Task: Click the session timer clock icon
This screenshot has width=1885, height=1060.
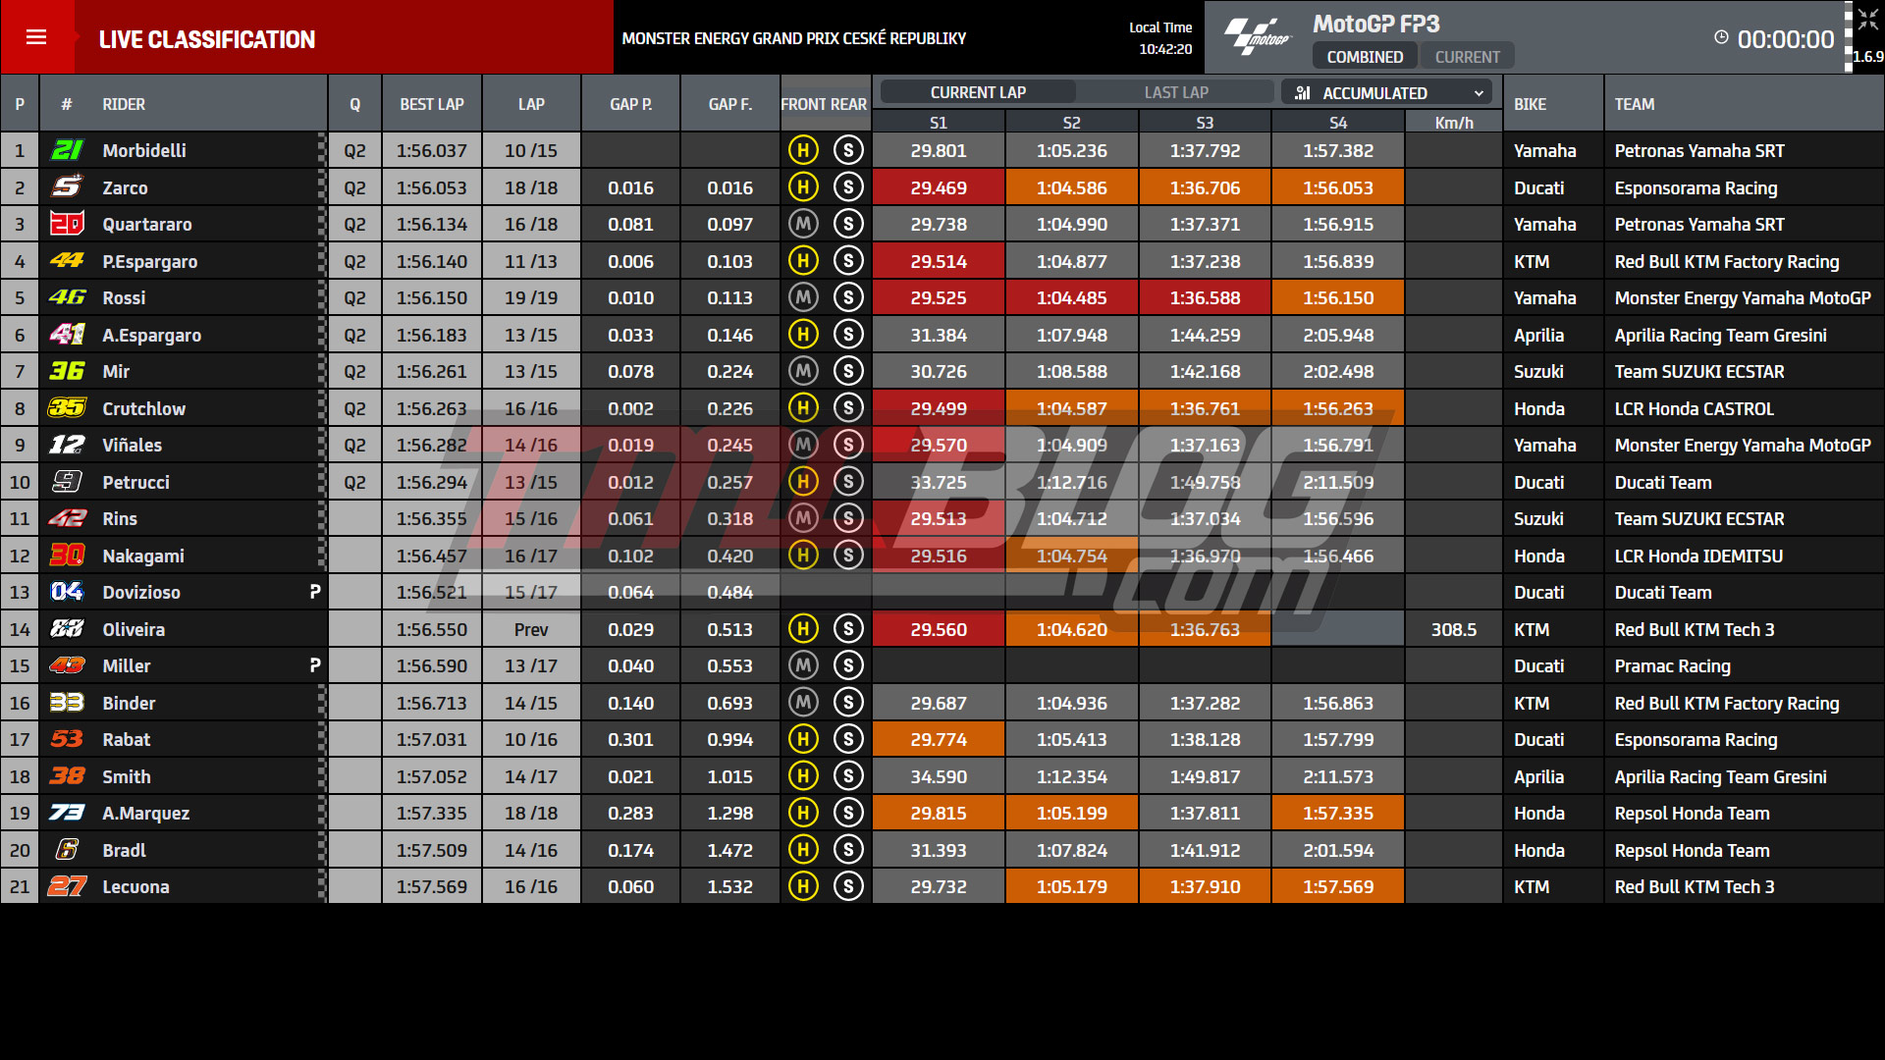Action: (1721, 37)
